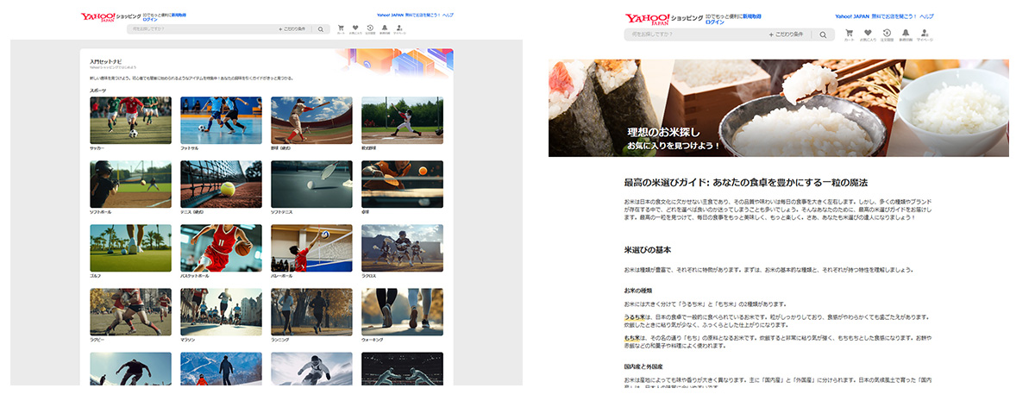Click search magnifier icon in left page
This screenshot has width=1035, height=407.
point(320,29)
